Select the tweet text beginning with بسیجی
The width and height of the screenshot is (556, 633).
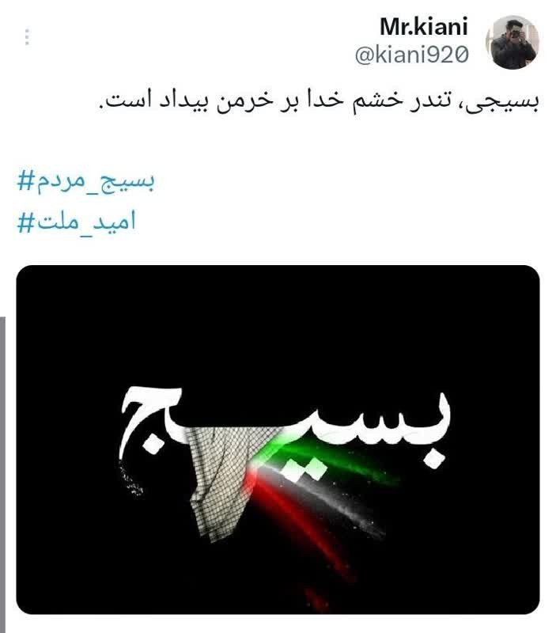[x=320, y=101]
